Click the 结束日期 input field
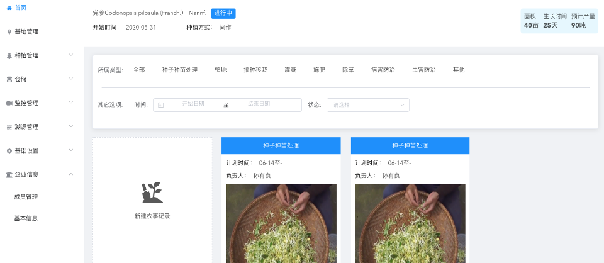This screenshot has height=263, width=604. tap(259, 104)
